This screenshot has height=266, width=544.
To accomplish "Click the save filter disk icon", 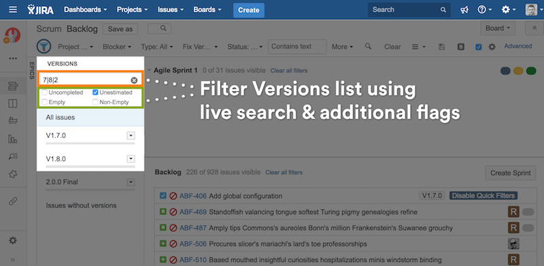I will tap(441, 46).
